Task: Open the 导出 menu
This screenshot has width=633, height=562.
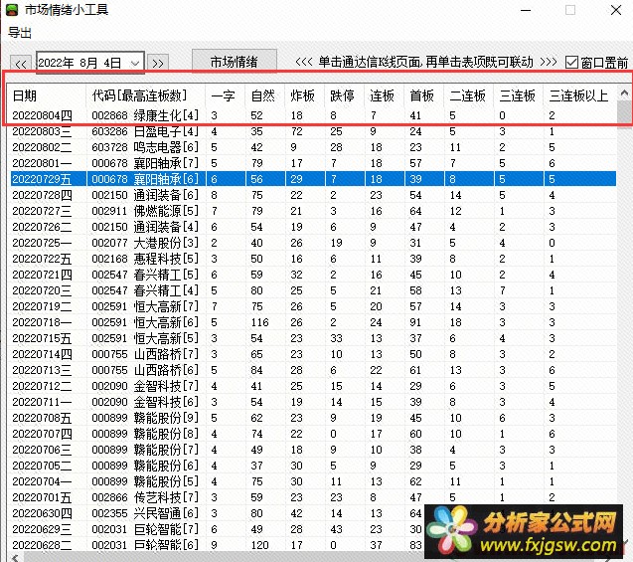Action: [20, 32]
